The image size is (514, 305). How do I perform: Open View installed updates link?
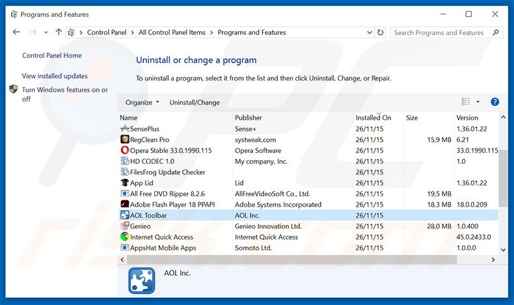[55, 76]
